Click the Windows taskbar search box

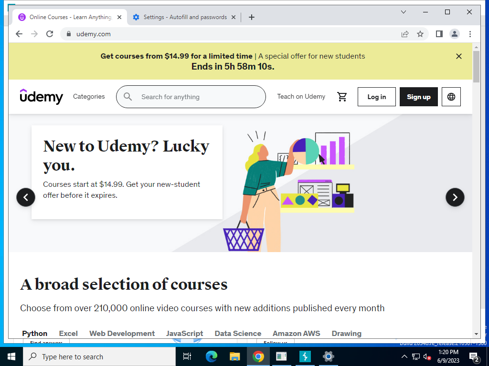click(99, 356)
